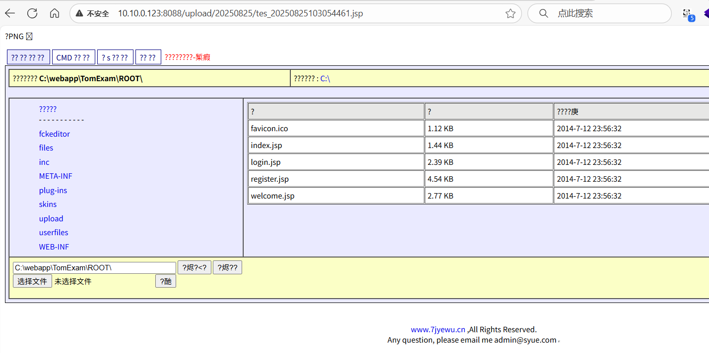This screenshot has height=353, width=709.
Task: Switch to the first file manager tab
Action: coord(28,57)
